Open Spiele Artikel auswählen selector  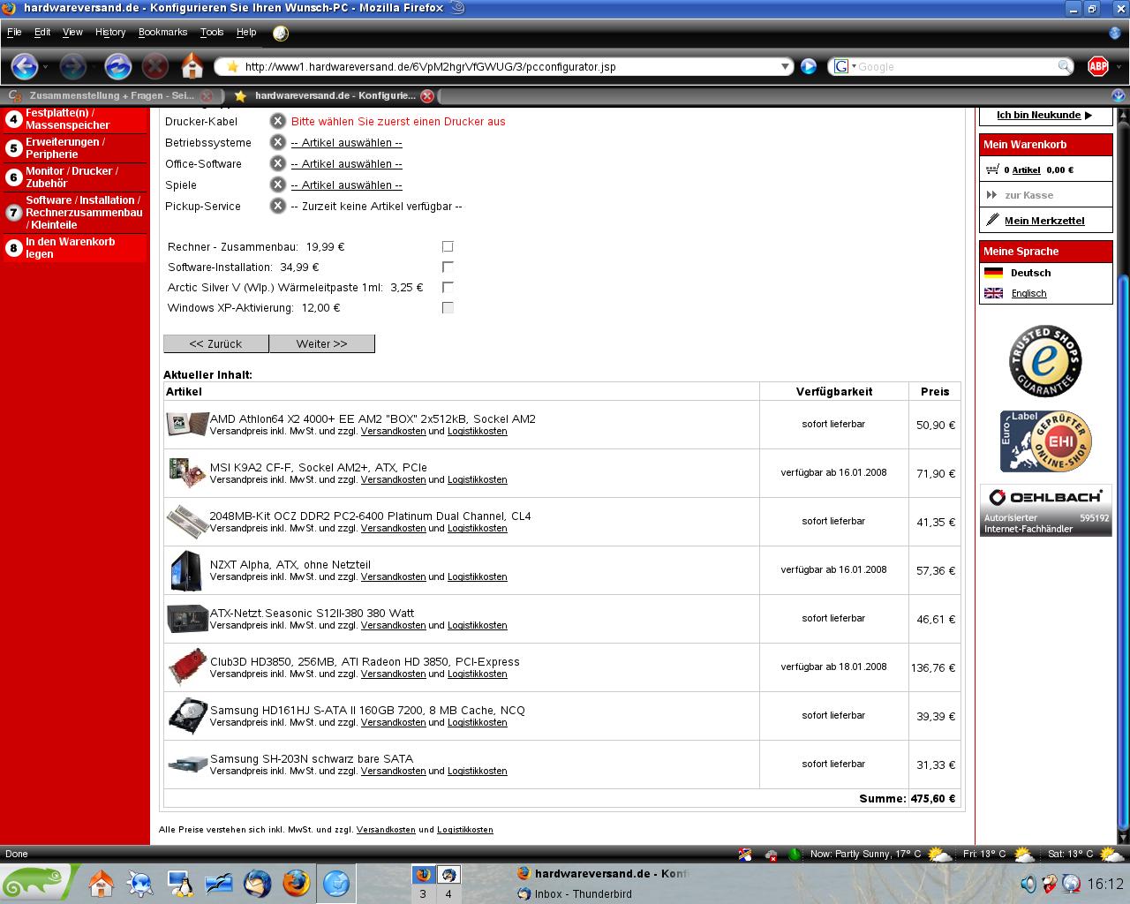pos(346,185)
